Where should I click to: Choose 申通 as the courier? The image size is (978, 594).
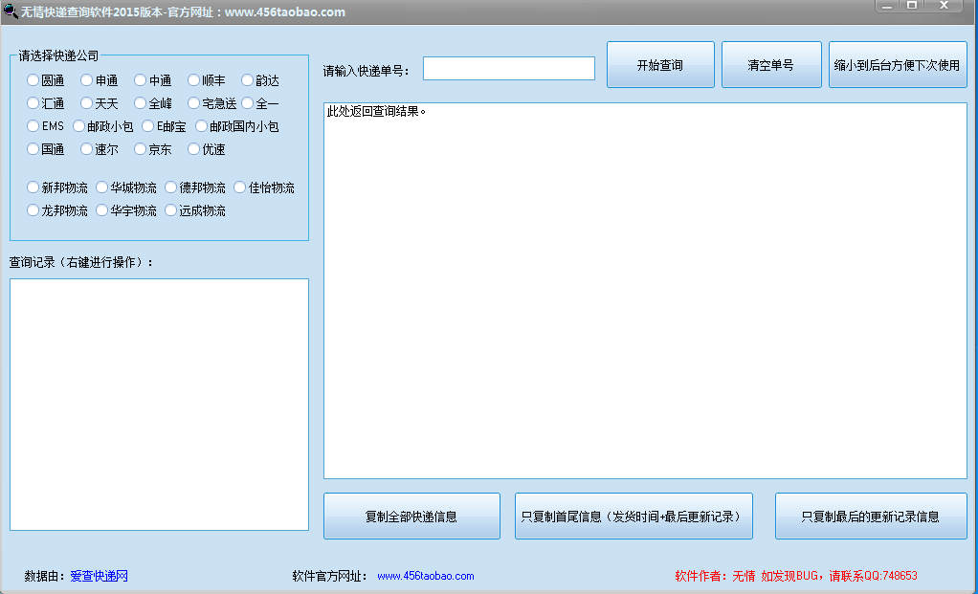[87, 79]
